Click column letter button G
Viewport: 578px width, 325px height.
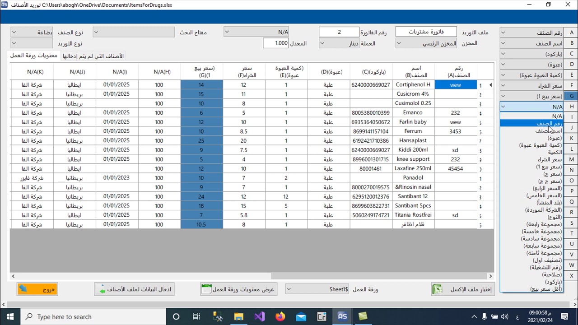tap(572, 96)
